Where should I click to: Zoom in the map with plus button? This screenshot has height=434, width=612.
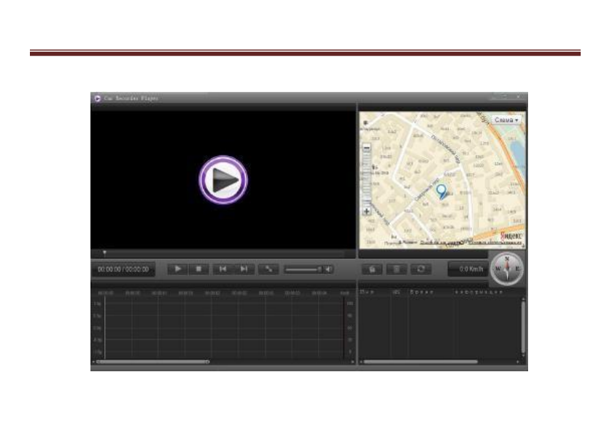point(366,212)
